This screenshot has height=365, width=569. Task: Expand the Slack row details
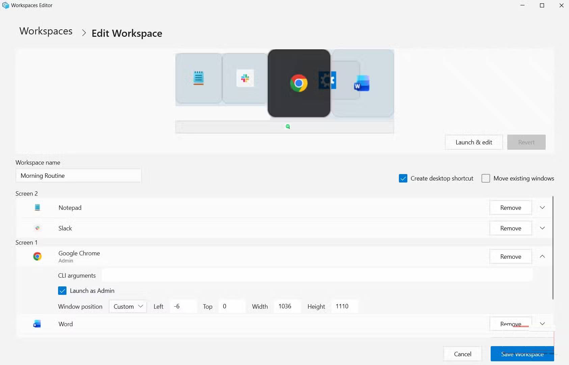tap(542, 228)
